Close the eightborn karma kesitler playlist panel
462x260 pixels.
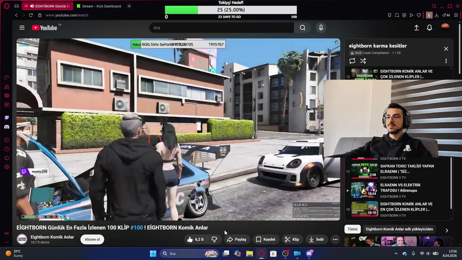446,49
